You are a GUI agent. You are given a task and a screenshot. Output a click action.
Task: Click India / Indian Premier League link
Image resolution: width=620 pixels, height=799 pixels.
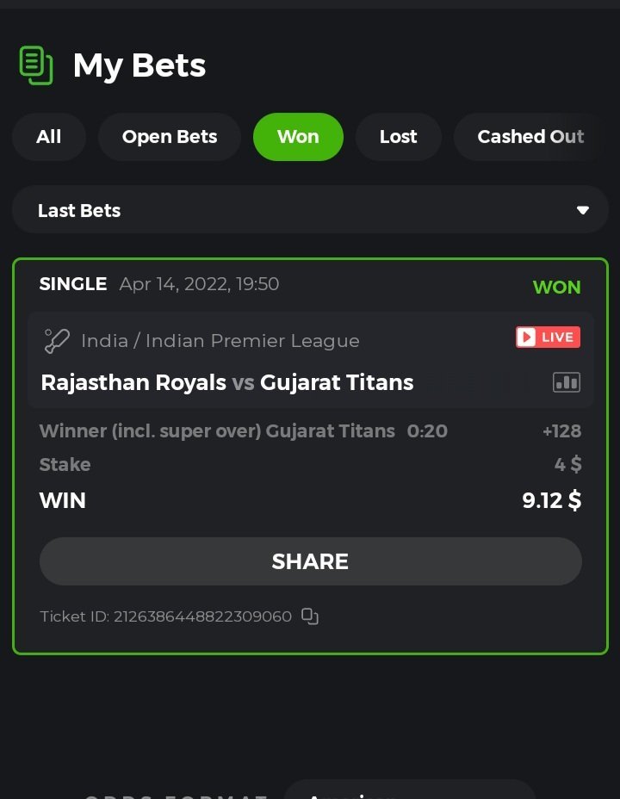pos(220,341)
